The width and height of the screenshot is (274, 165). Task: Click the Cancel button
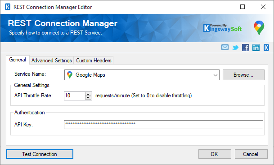click(x=251, y=154)
